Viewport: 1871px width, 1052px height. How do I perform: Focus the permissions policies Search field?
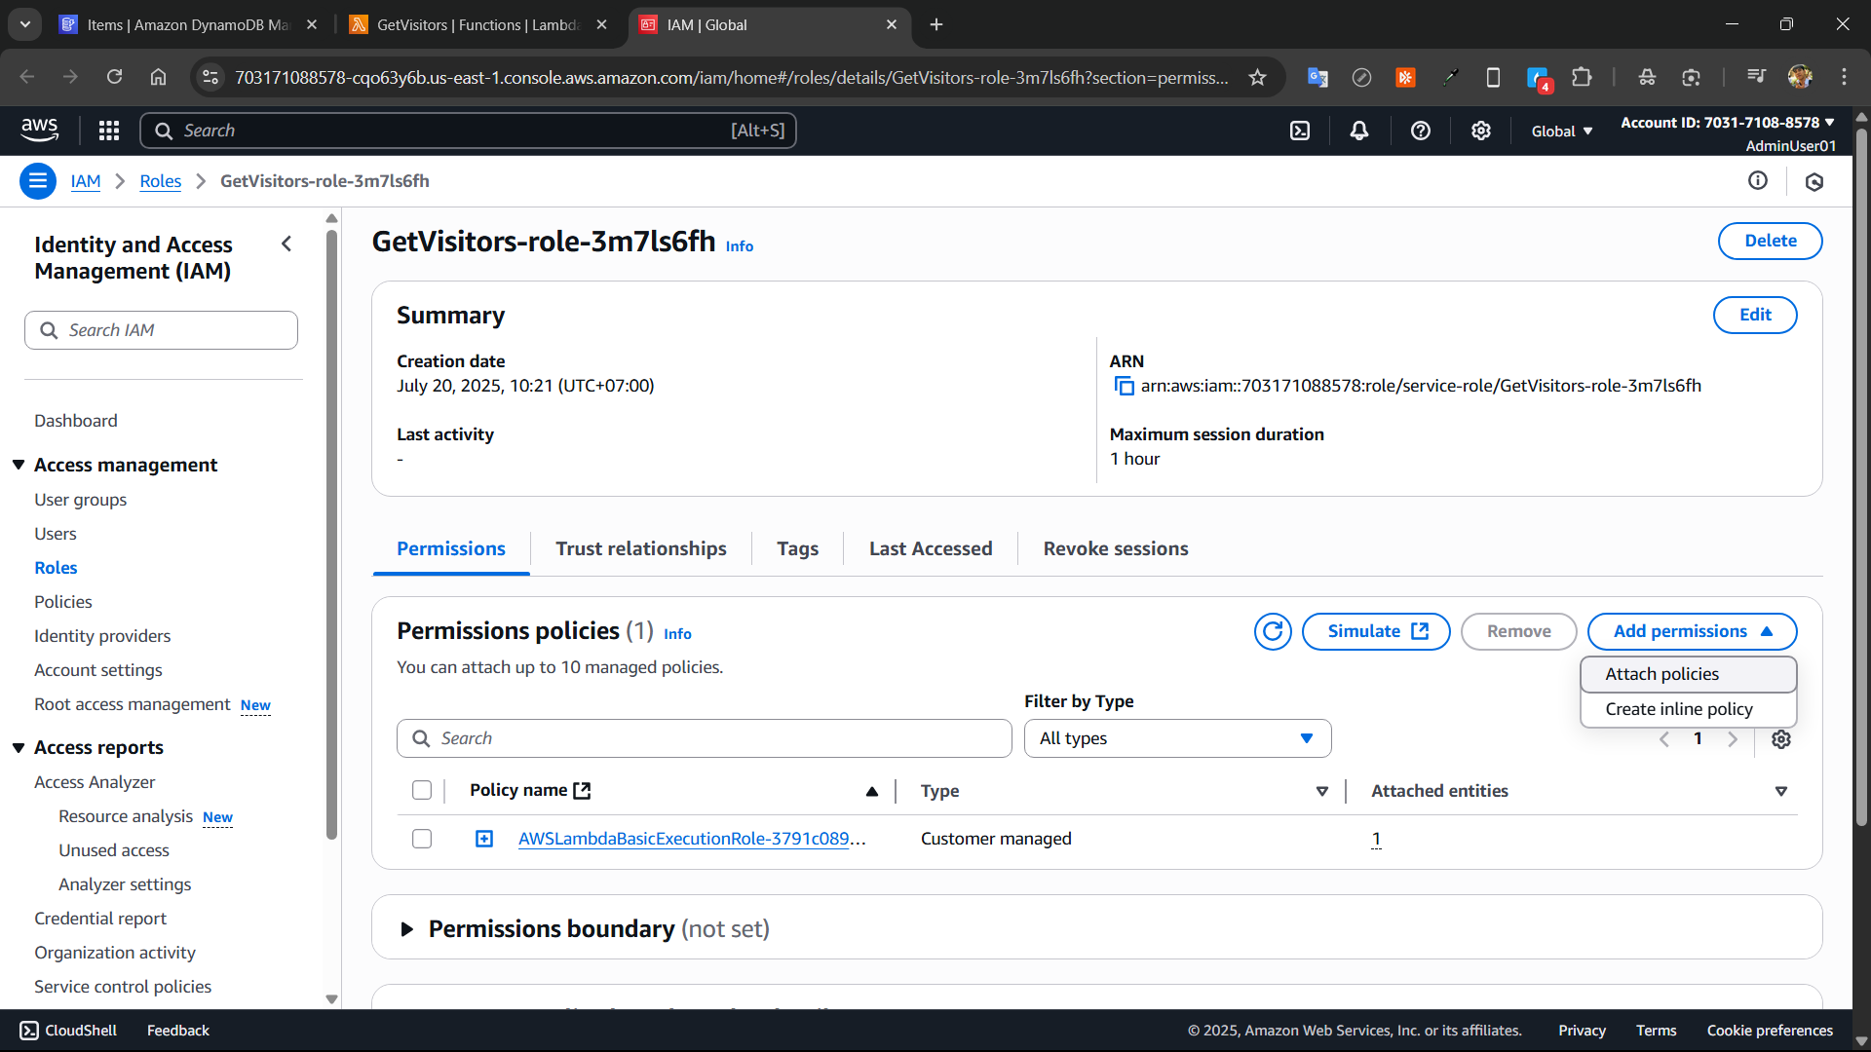(704, 738)
